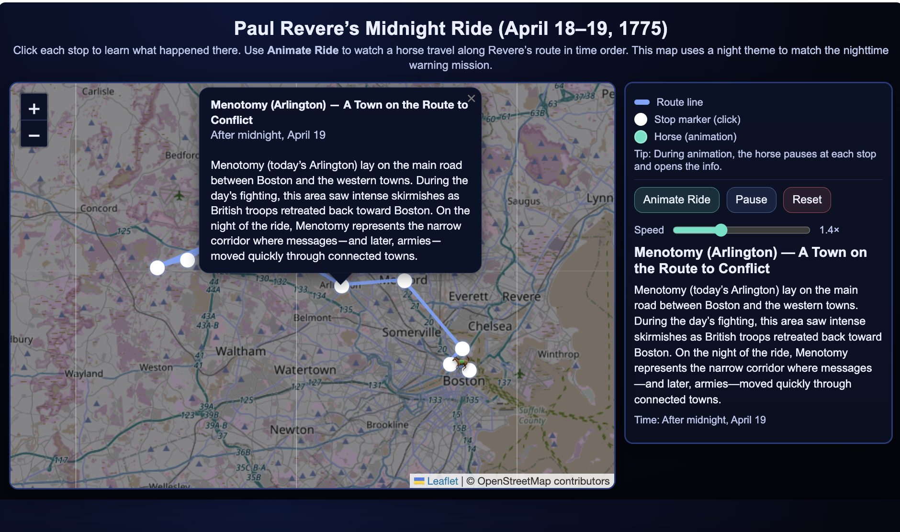Click the "Watertown" label on the map
The height and width of the screenshot is (532, 900).
[305, 370]
